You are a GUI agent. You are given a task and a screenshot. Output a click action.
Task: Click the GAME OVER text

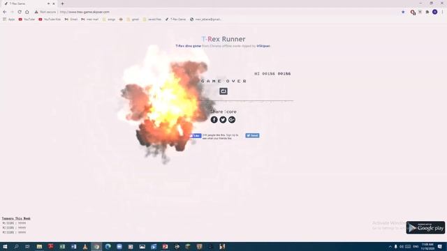point(223,81)
